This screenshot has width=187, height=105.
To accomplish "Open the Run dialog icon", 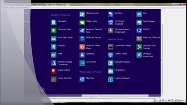I will coord(139,14).
